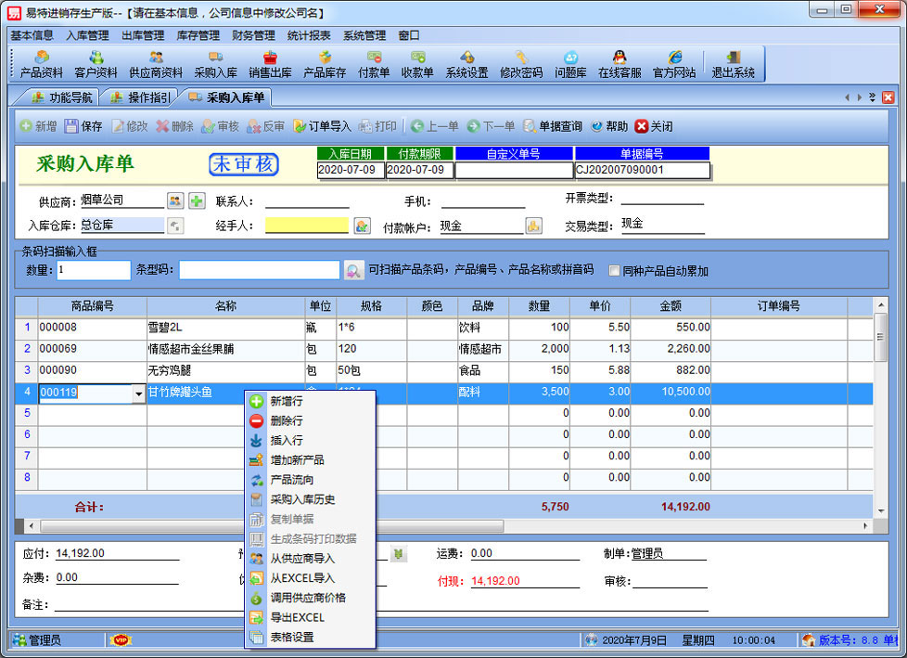This screenshot has width=907, height=658.
Task: Click the 条型码 input field
Action: click(259, 270)
